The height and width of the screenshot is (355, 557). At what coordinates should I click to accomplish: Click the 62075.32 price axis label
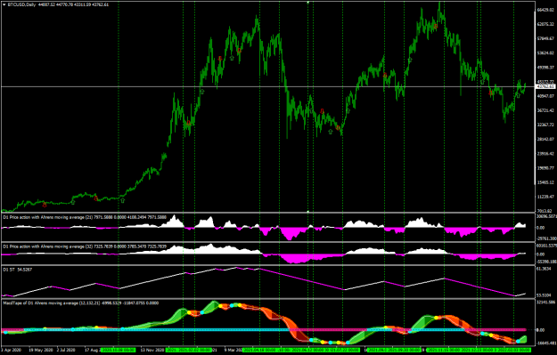pos(546,24)
